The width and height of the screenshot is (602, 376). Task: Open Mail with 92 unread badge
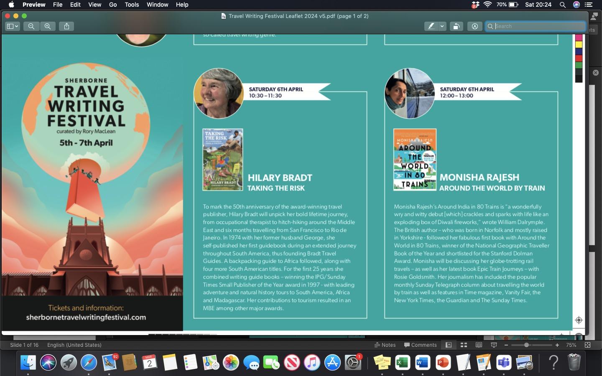tap(110, 362)
